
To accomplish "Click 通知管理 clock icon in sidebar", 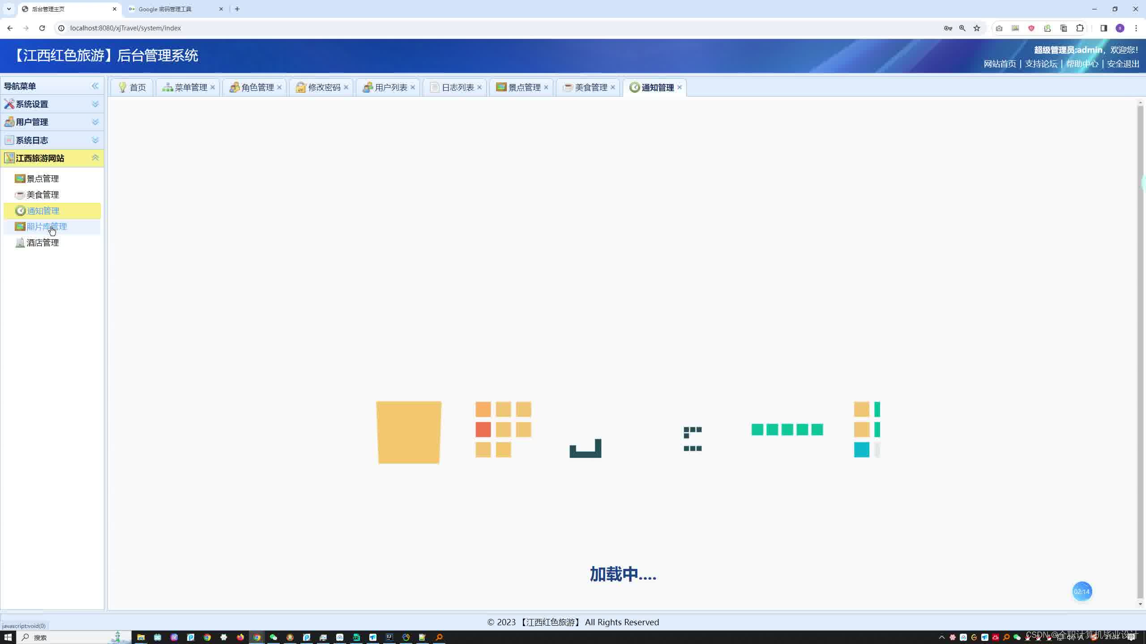I will (x=20, y=211).
